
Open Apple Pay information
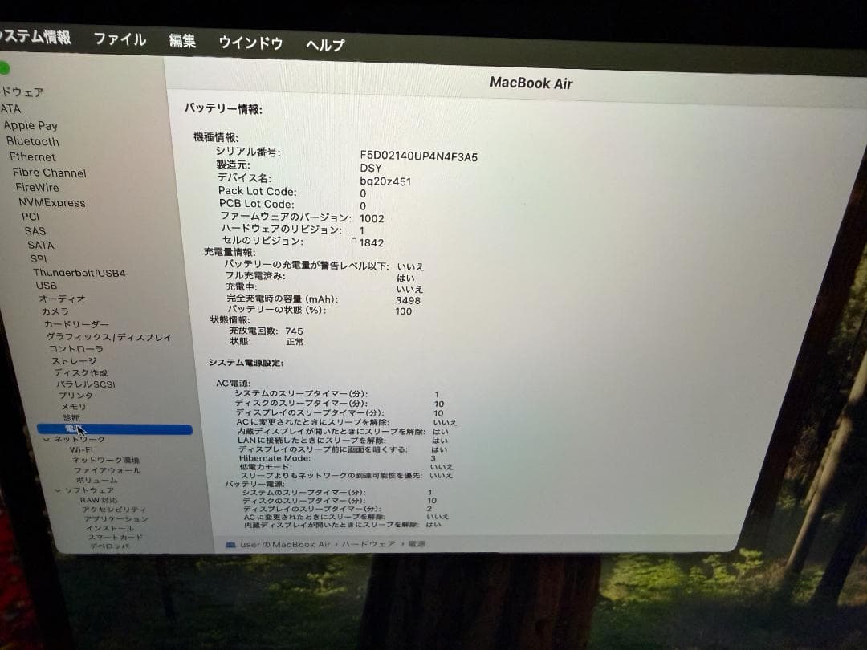coord(31,124)
